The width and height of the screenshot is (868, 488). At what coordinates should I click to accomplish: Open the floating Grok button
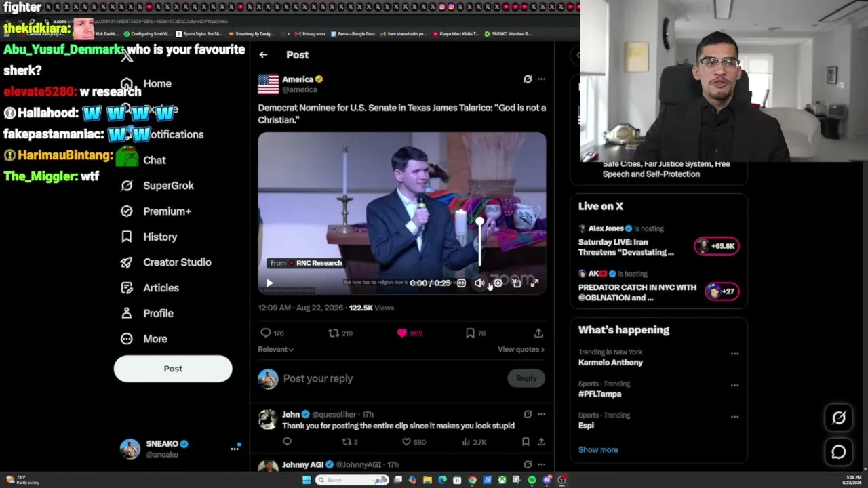coord(839,418)
